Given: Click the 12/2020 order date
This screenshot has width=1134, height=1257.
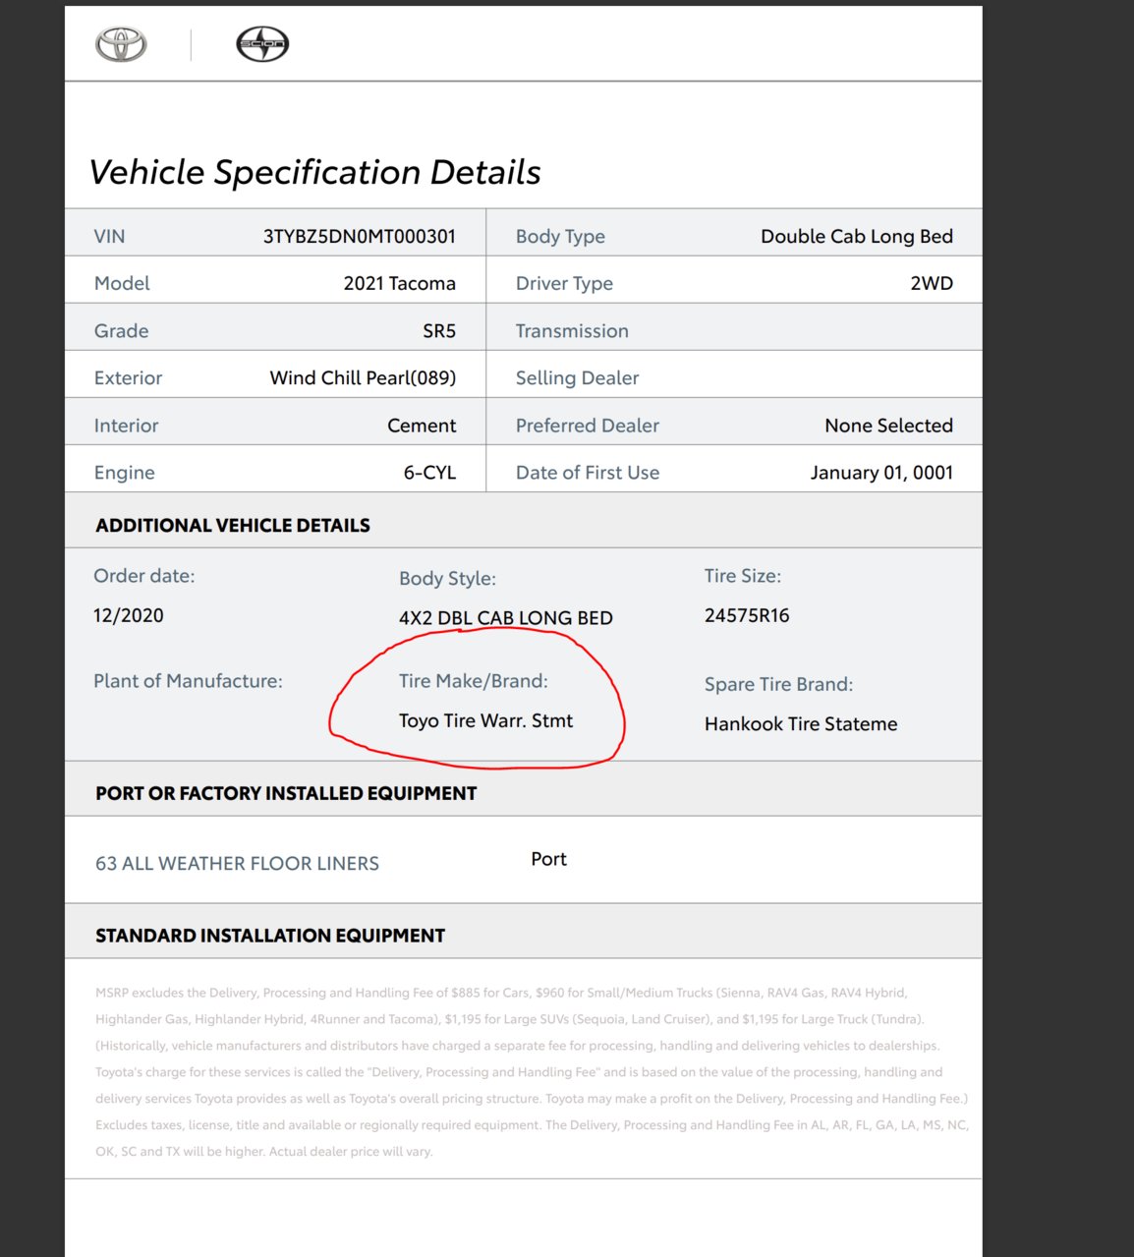Looking at the screenshot, I should (x=129, y=615).
